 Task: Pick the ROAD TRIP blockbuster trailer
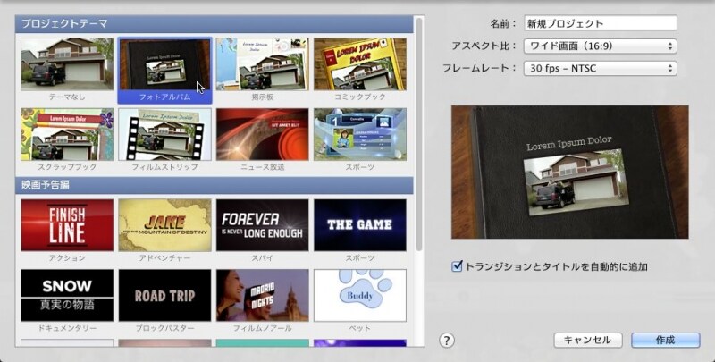164,295
